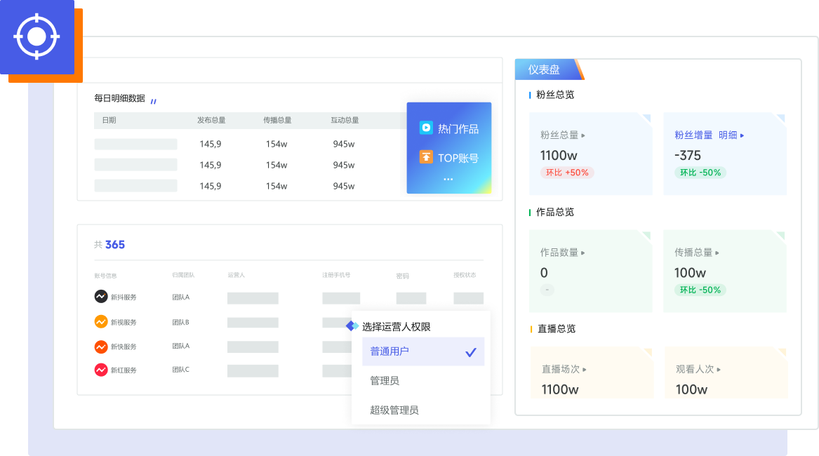Open the 仪表盘 tab
The image size is (819, 456).
tap(545, 69)
